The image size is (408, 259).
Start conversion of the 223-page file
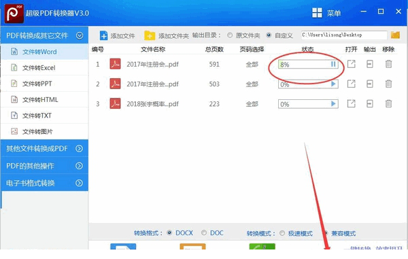click(333, 104)
